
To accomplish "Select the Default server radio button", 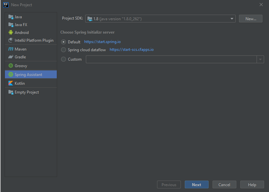I will 64,42.
